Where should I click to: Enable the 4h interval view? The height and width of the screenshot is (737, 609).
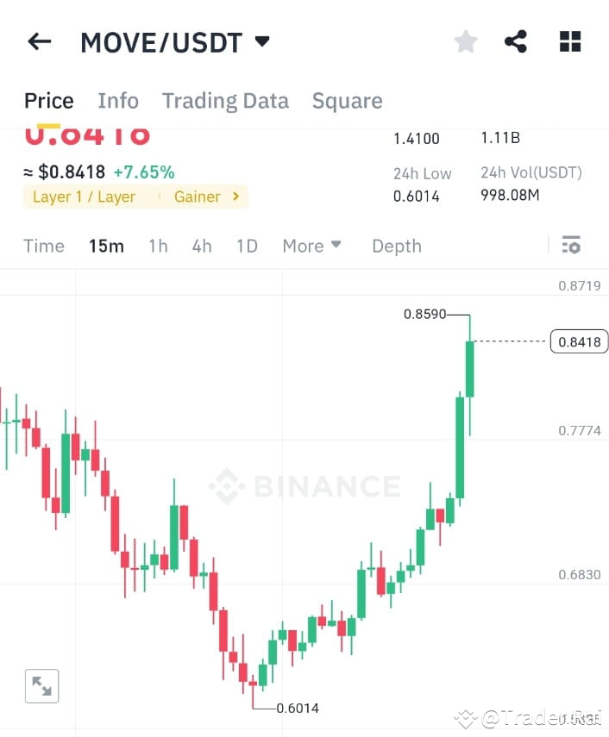point(201,246)
